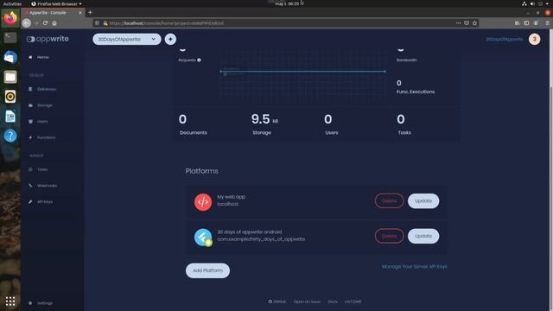Viewport: 553px width, 311px height.
Task: Click the Appwrite logo
Action: click(x=48, y=39)
